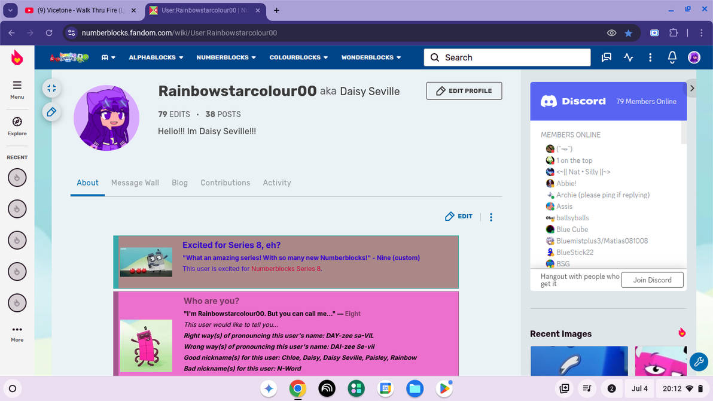Open notifications bell icon
The image size is (713, 401).
tap(672, 57)
